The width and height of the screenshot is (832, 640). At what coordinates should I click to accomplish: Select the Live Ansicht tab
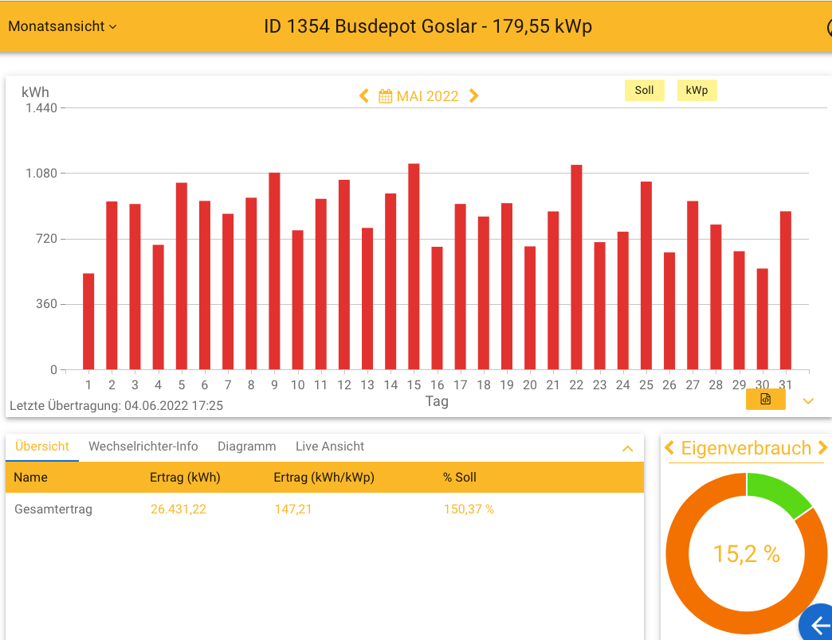tap(330, 447)
